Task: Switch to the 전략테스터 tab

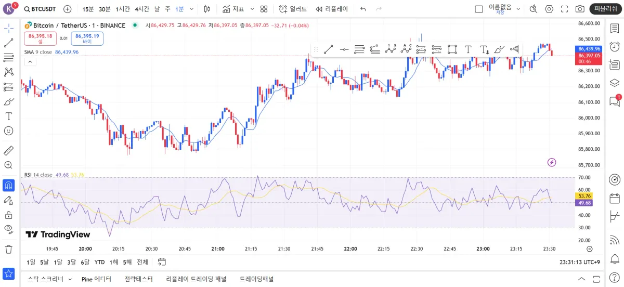Action: click(x=139, y=279)
